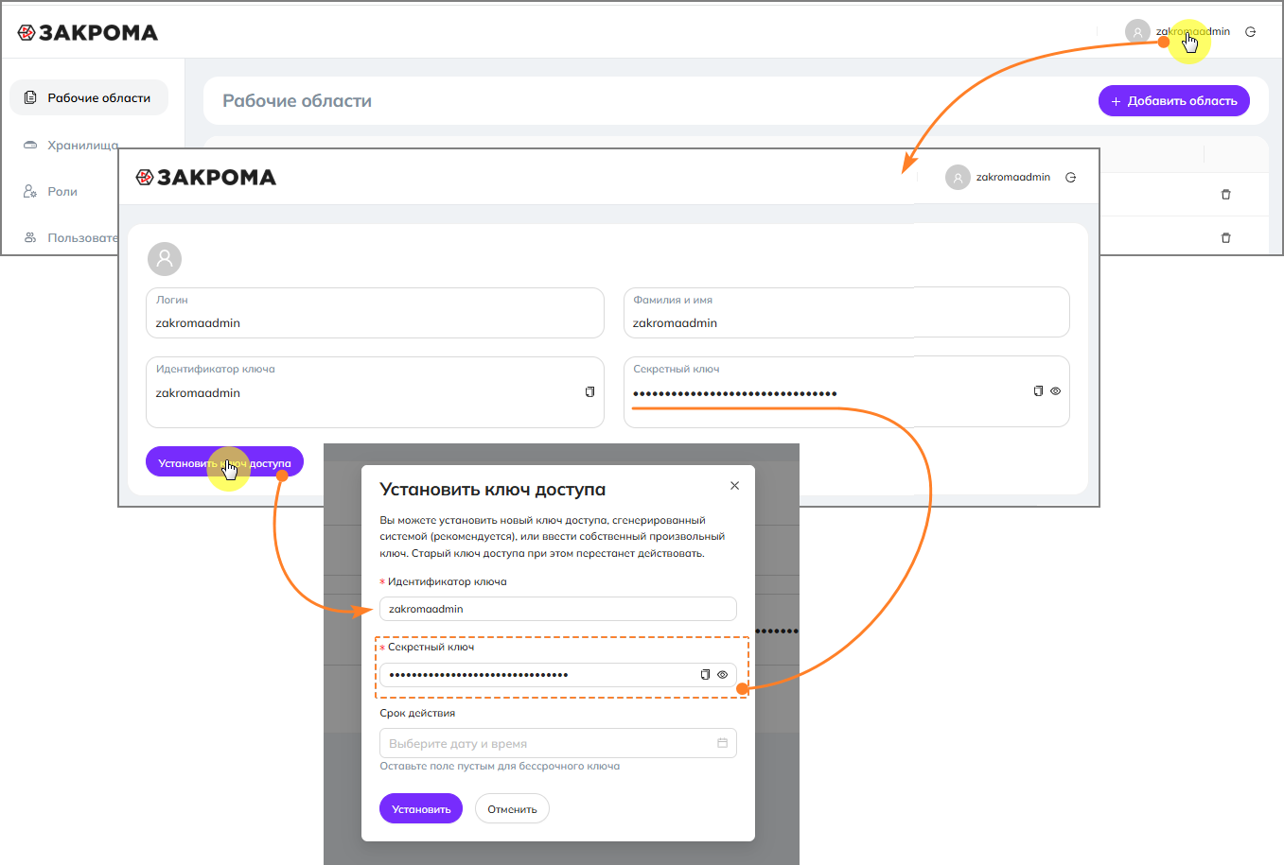
Task: Show the secret key on profile page
Action: [1055, 390]
